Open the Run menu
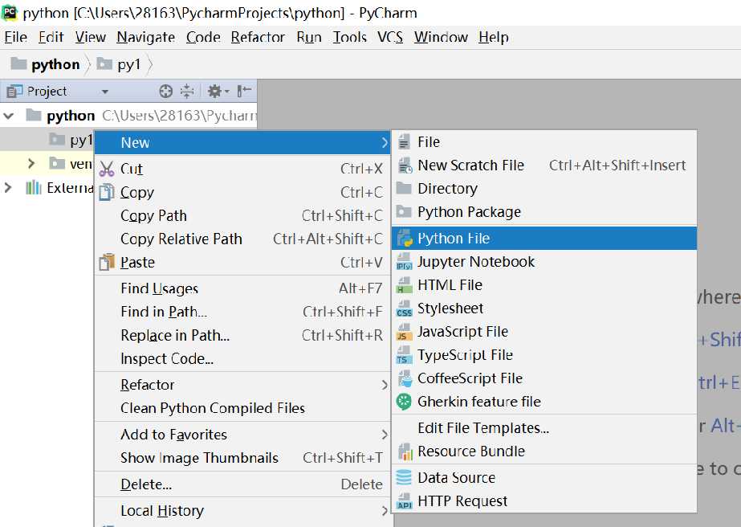The height and width of the screenshot is (527, 741). [x=309, y=37]
